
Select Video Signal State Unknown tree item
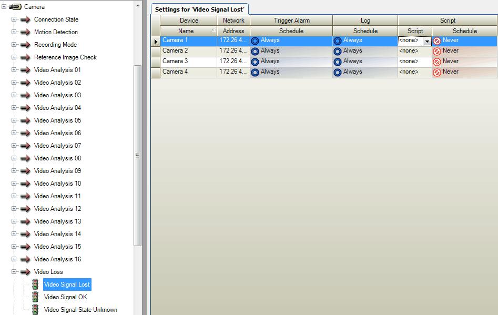click(x=80, y=310)
